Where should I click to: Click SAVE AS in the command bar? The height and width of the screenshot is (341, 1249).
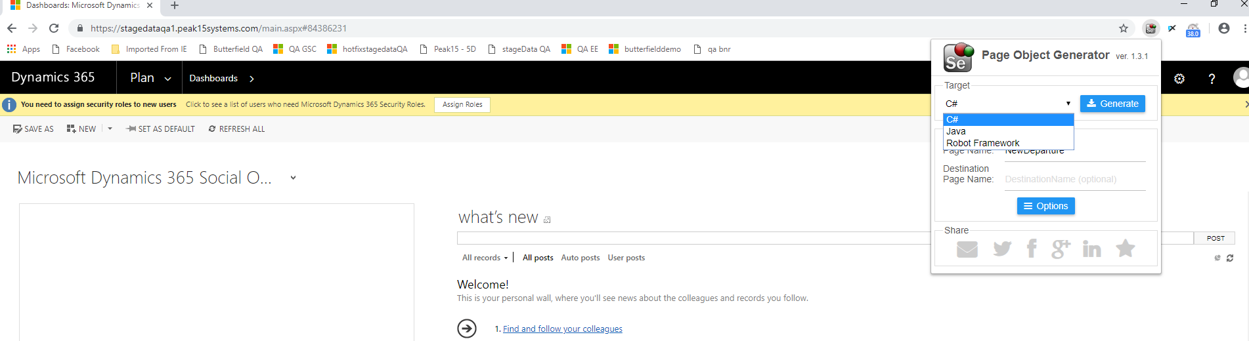[33, 129]
